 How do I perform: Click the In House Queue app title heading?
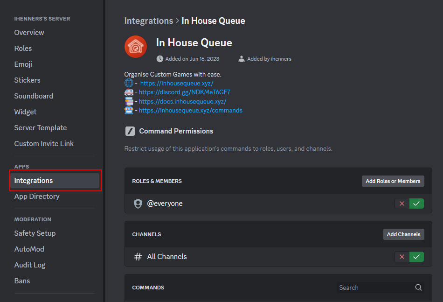coord(194,42)
